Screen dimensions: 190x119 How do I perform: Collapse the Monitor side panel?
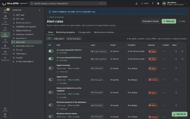pyautogui.click(x=40, y=10)
